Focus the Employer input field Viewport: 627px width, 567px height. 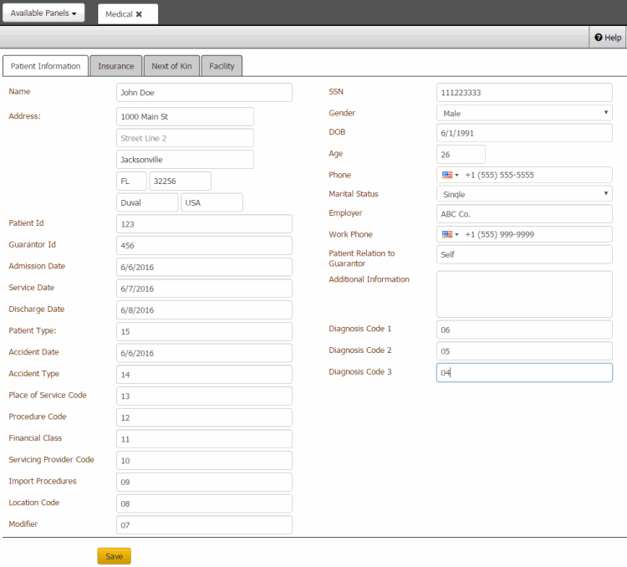tap(523, 214)
